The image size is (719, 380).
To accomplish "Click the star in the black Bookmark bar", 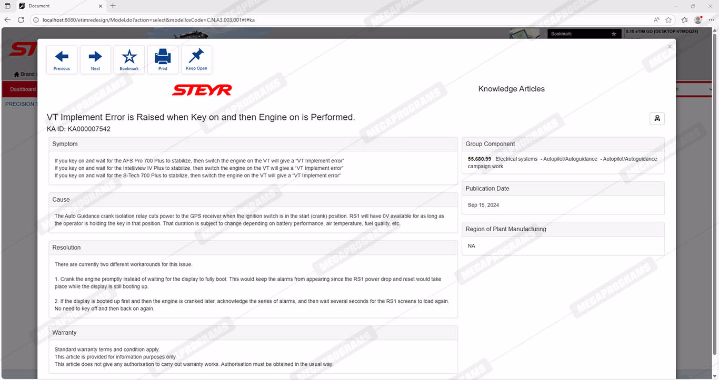I will click(x=613, y=34).
